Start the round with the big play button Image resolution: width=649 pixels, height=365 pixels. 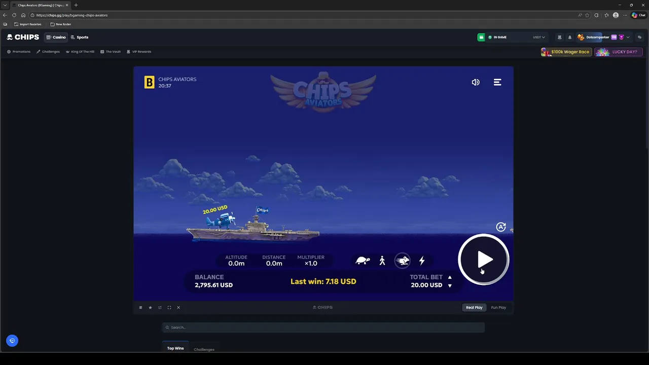484,260
